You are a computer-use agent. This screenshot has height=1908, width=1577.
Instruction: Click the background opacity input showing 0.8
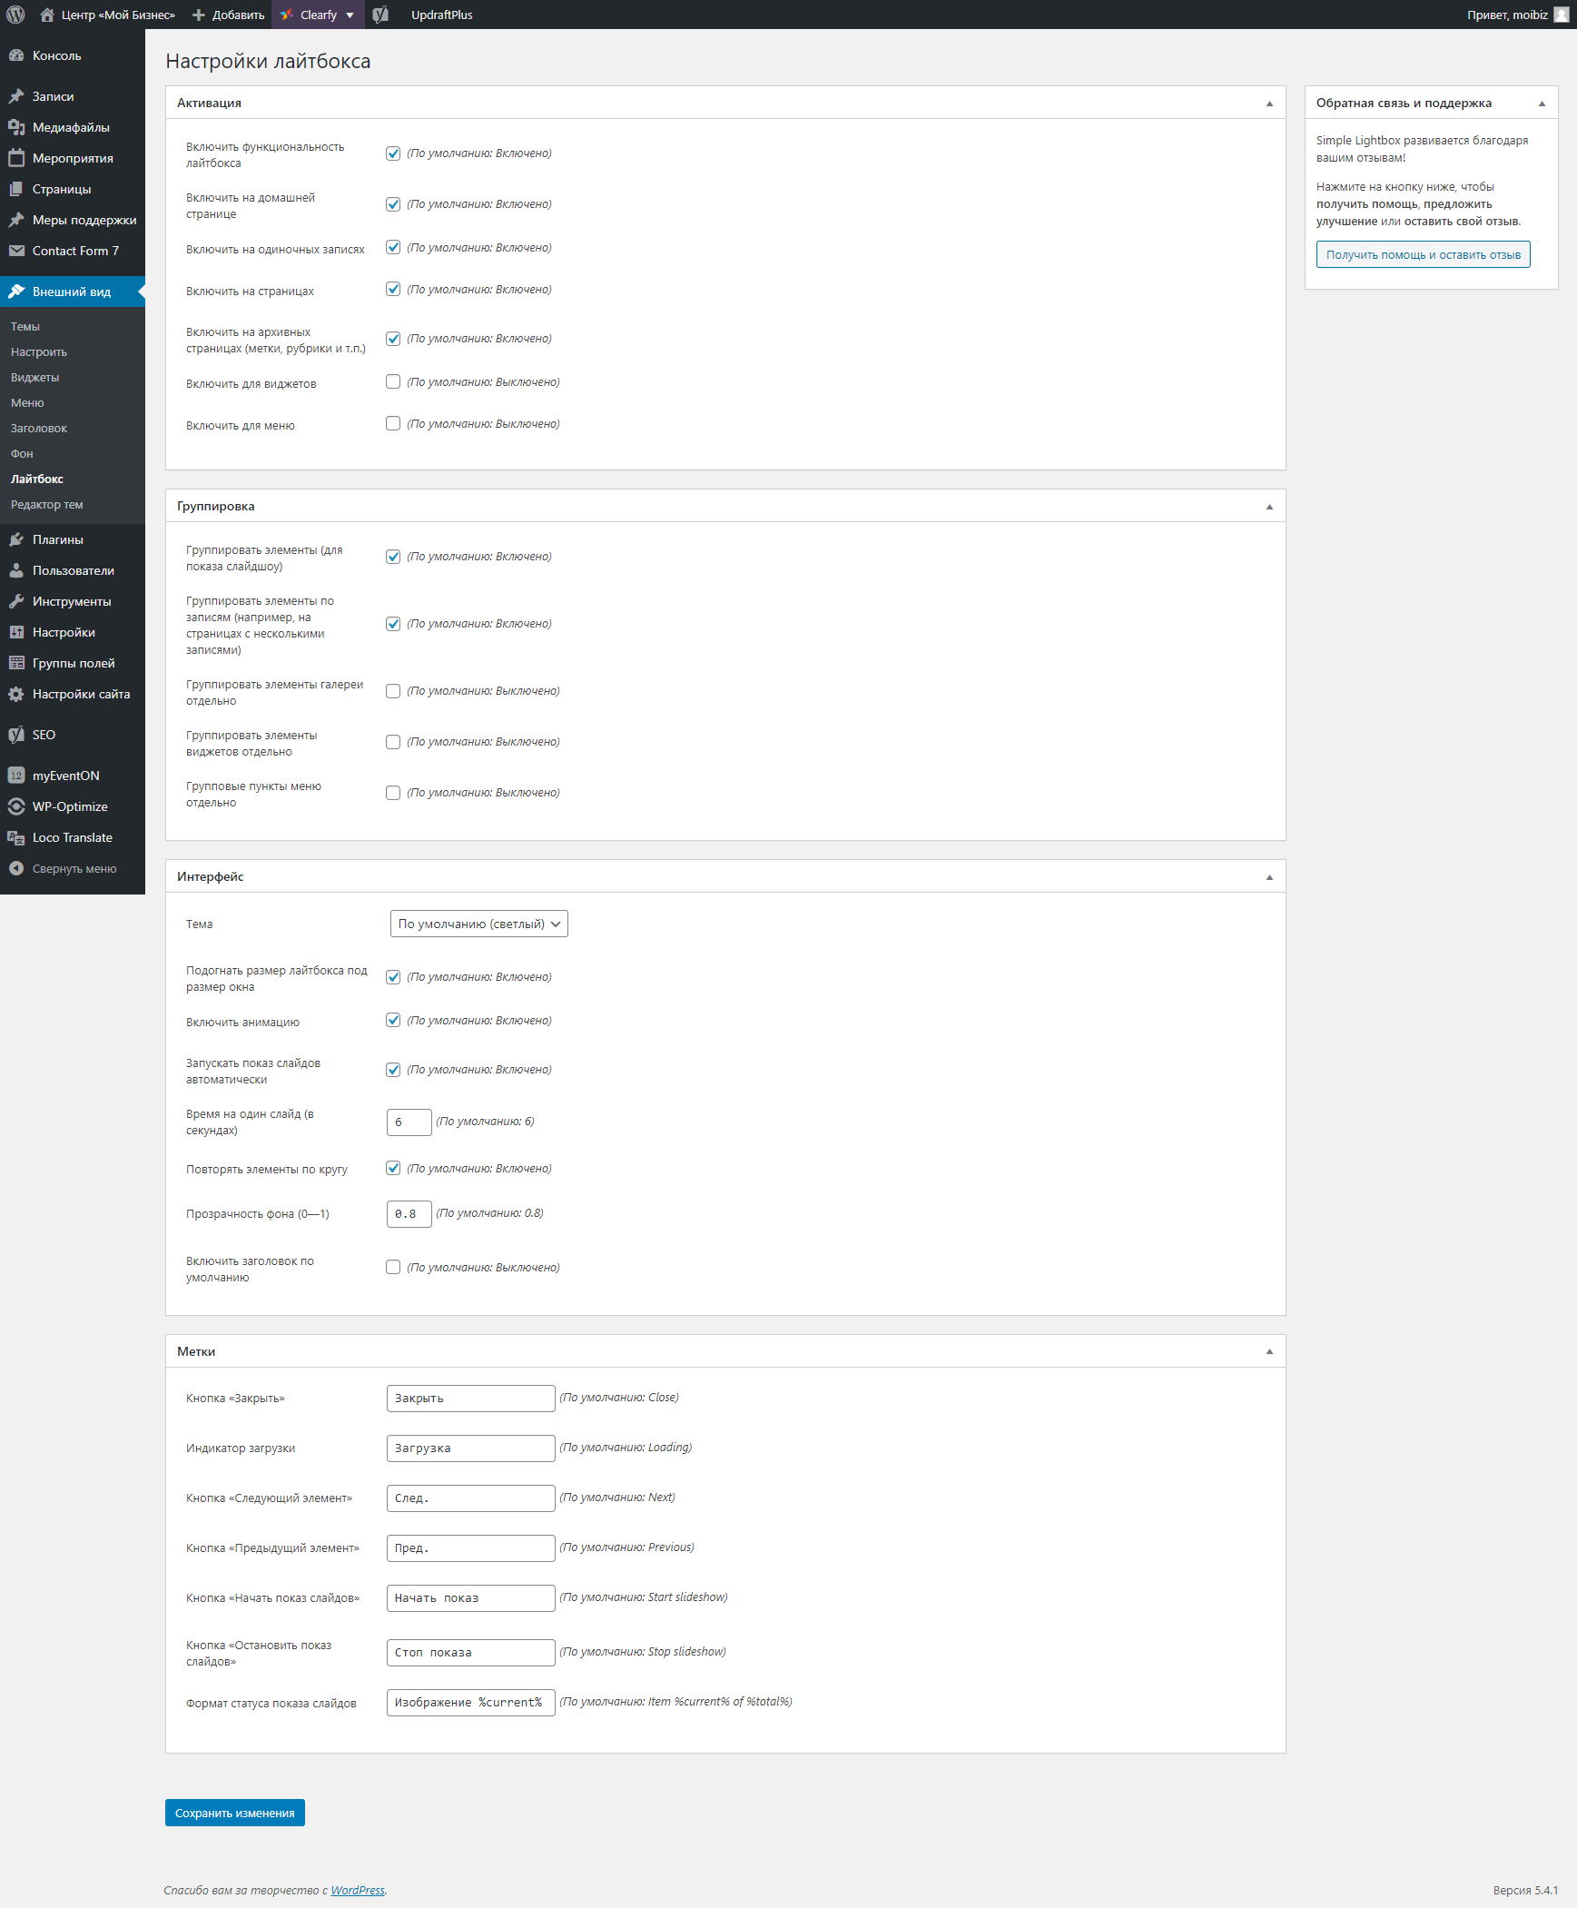408,1213
